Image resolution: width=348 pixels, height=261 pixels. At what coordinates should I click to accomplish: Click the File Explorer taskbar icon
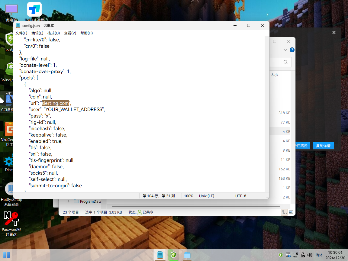pos(187,255)
